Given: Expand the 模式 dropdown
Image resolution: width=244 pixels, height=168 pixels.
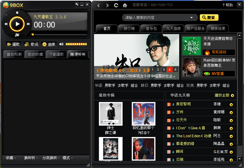Looking at the screenshot, I should 68,158.
